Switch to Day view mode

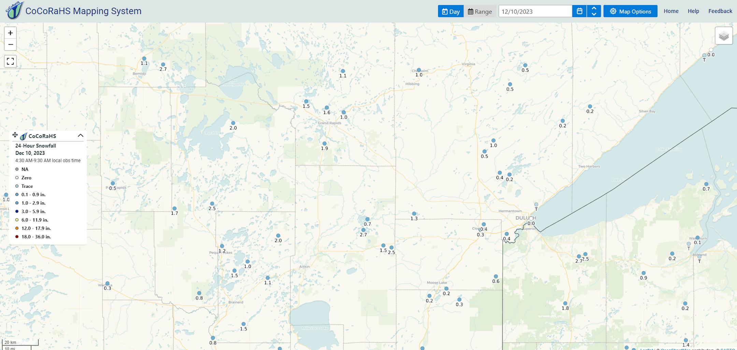[x=451, y=11]
